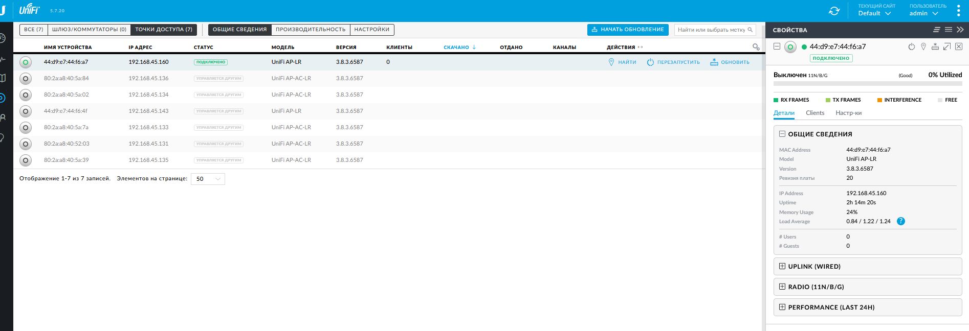Open the Statistics pulse icon in sidebar

click(x=3, y=59)
